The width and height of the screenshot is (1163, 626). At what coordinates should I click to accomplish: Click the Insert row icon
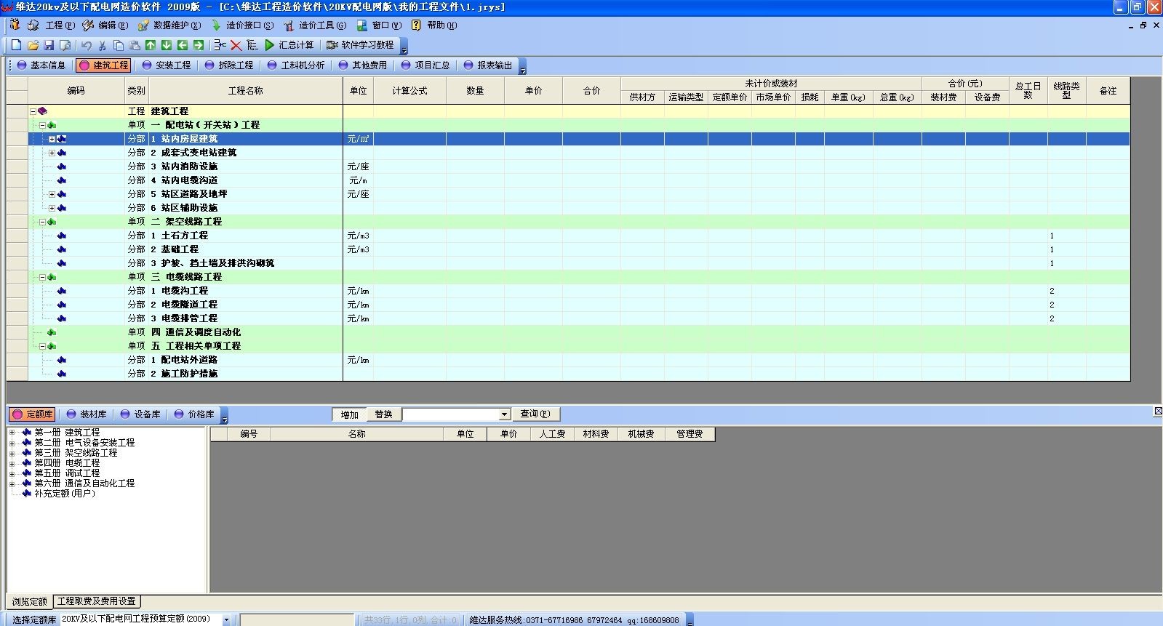coord(220,45)
